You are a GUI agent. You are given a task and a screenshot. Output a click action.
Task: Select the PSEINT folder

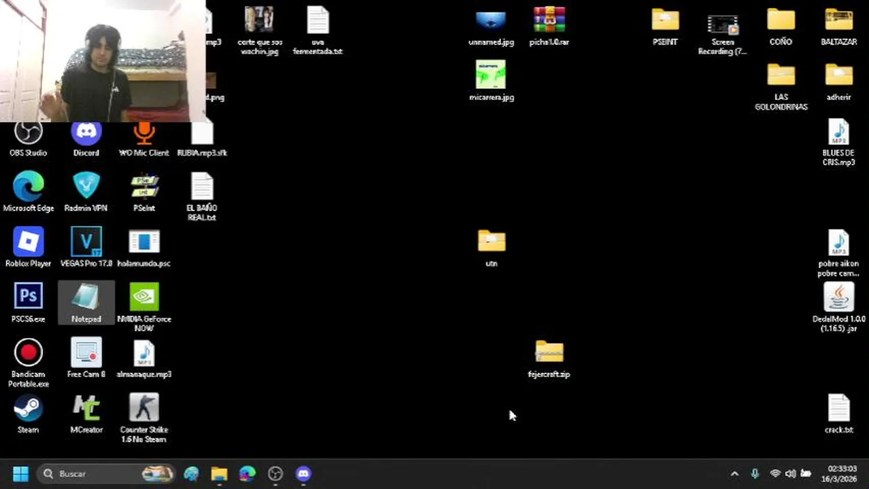click(x=665, y=27)
